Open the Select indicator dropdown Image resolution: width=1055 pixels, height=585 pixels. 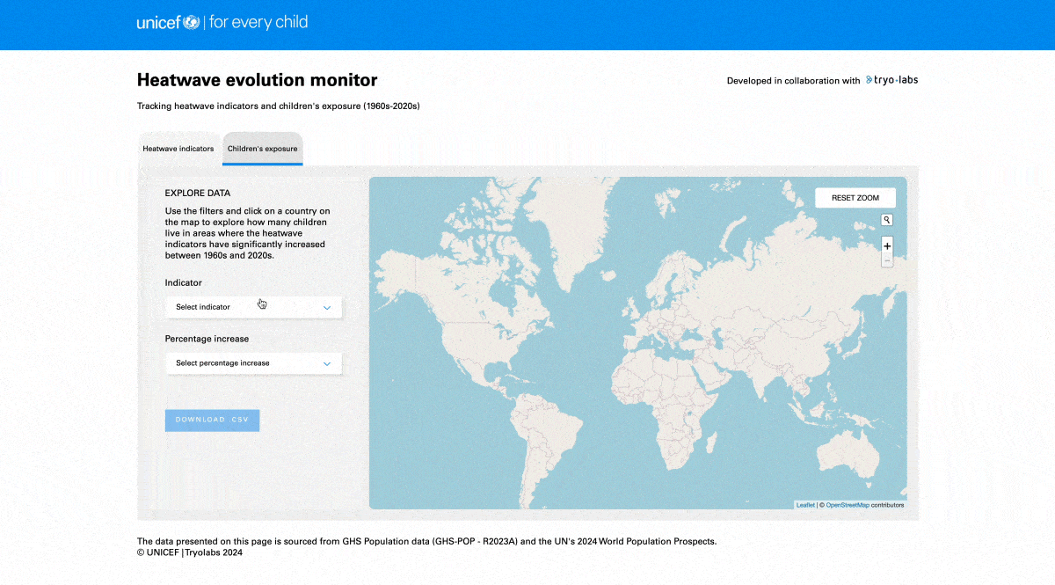[252, 308]
